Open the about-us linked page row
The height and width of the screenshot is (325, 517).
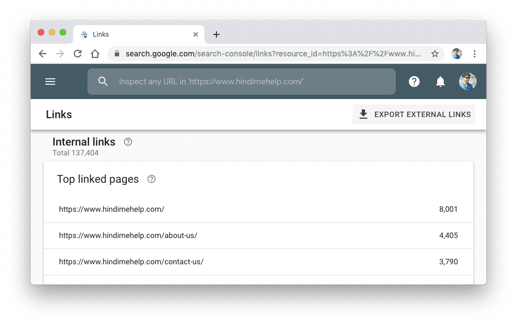[x=258, y=236]
